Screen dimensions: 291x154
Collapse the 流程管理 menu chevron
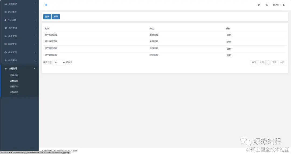click(34, 69)
